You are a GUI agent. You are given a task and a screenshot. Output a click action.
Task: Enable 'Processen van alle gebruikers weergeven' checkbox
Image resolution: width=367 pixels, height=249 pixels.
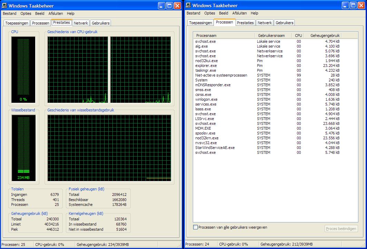(196, 227)
